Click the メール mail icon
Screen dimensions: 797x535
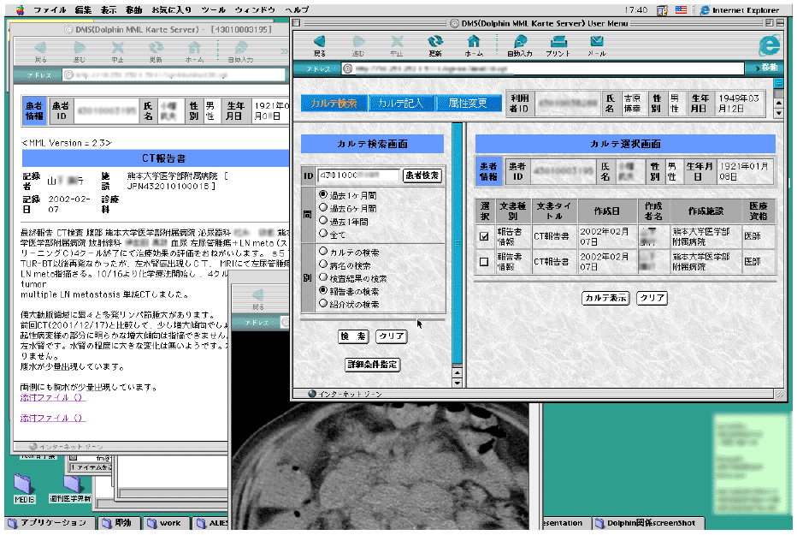[x=596, y=43]
